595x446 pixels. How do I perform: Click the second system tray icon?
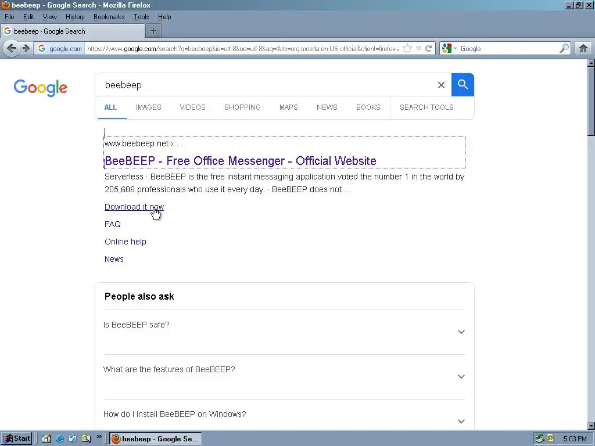[550, 438]
